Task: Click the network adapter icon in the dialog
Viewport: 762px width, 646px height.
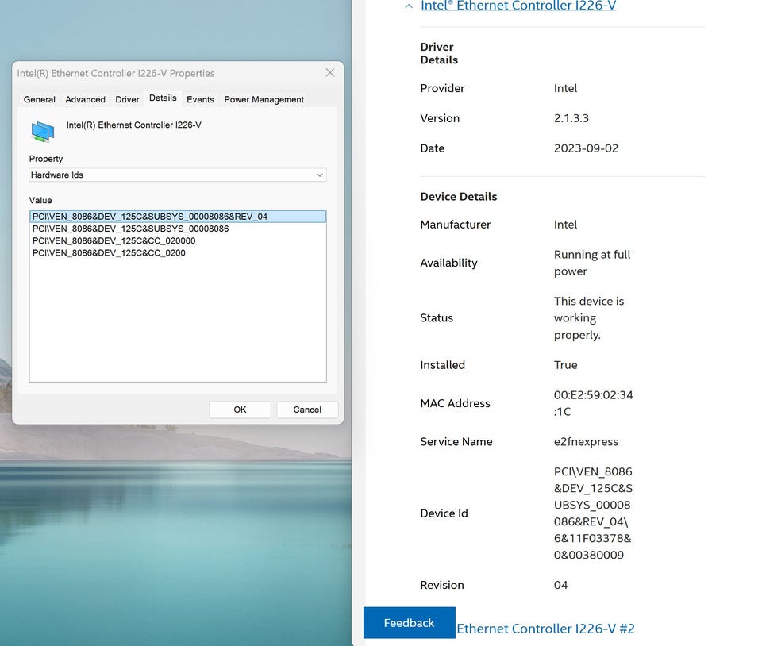Action: tap(43, 131)
